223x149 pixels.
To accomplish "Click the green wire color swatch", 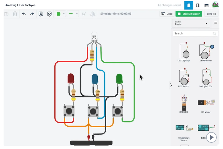I will pos(58,14).
